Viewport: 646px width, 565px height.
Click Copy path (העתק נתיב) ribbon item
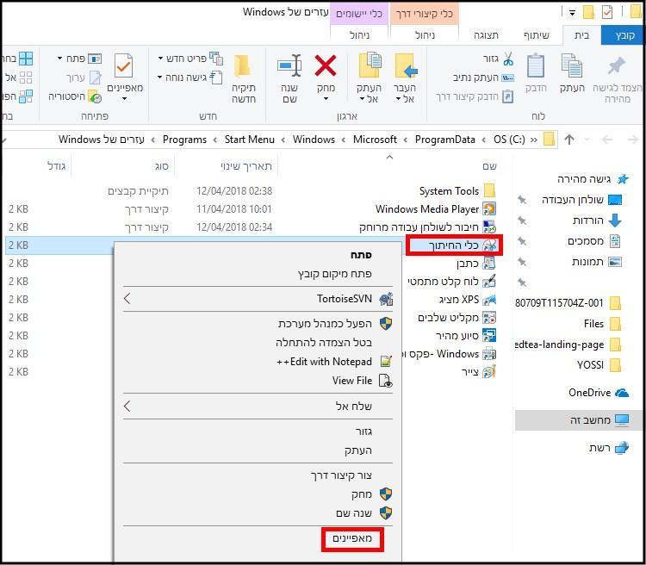[483, 78]
